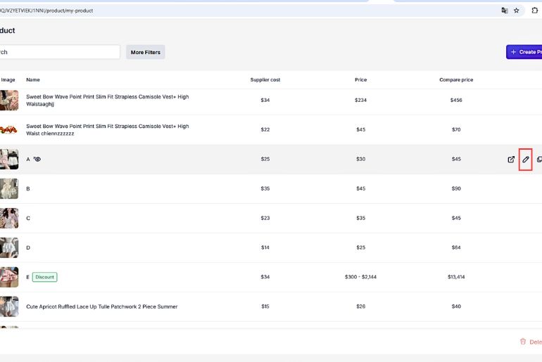The image size is (542, 362).
Task: Duplicate product A with the copy icon
Action: pos(538,160)
